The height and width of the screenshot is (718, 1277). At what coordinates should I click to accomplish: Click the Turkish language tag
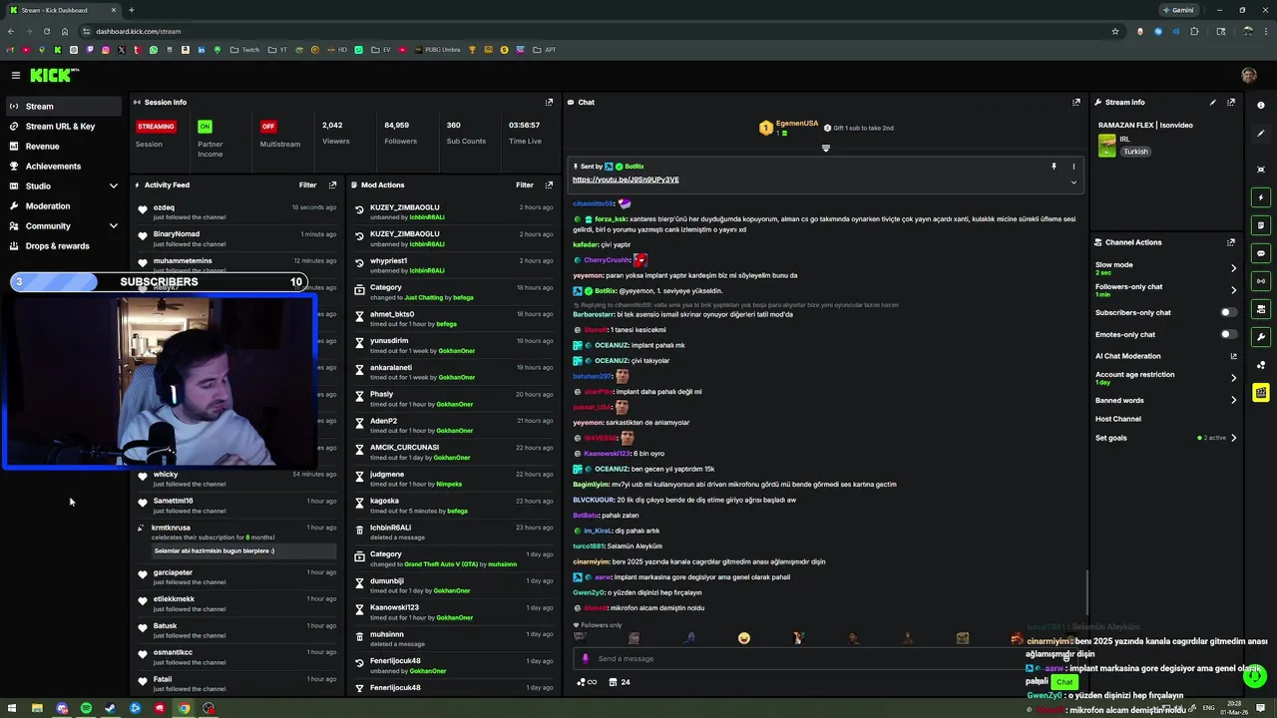(x=1135, y=152)
